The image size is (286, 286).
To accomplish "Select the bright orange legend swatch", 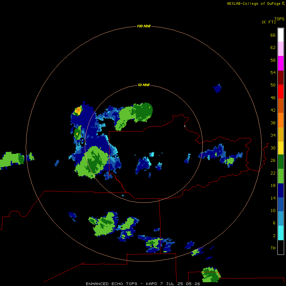I will [x=281, y=120].
